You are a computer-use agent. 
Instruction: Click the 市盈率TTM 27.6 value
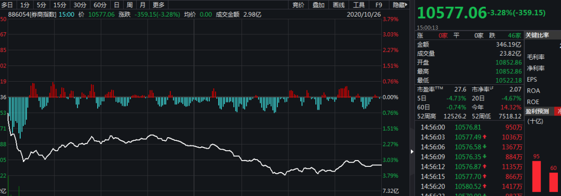(460, 89)
